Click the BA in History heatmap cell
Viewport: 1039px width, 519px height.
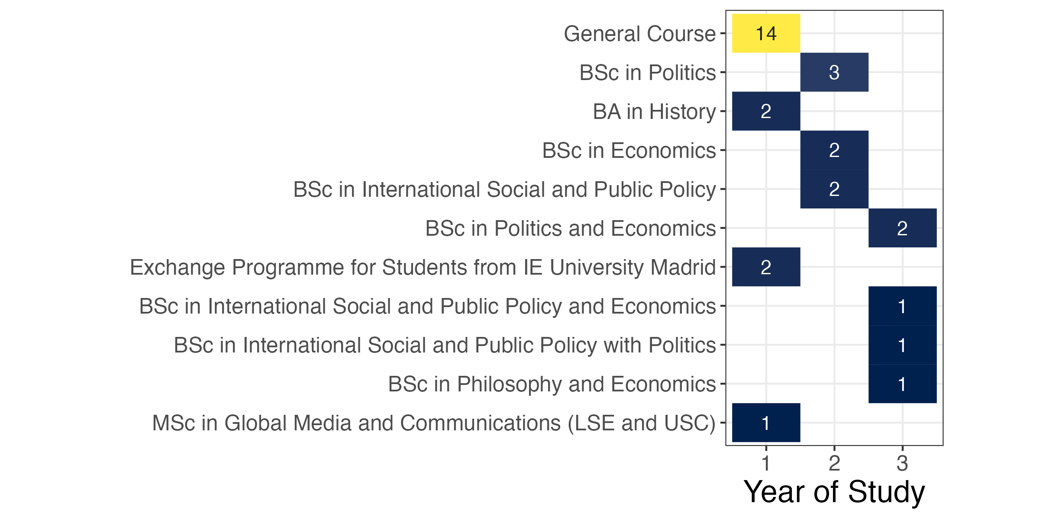(766, 111)
